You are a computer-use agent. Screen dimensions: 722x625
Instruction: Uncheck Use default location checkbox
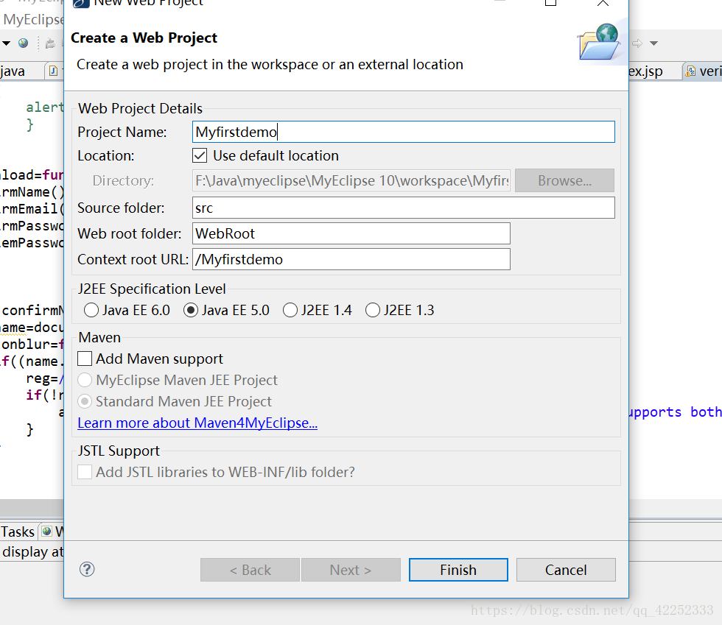[x=200, y=155]
